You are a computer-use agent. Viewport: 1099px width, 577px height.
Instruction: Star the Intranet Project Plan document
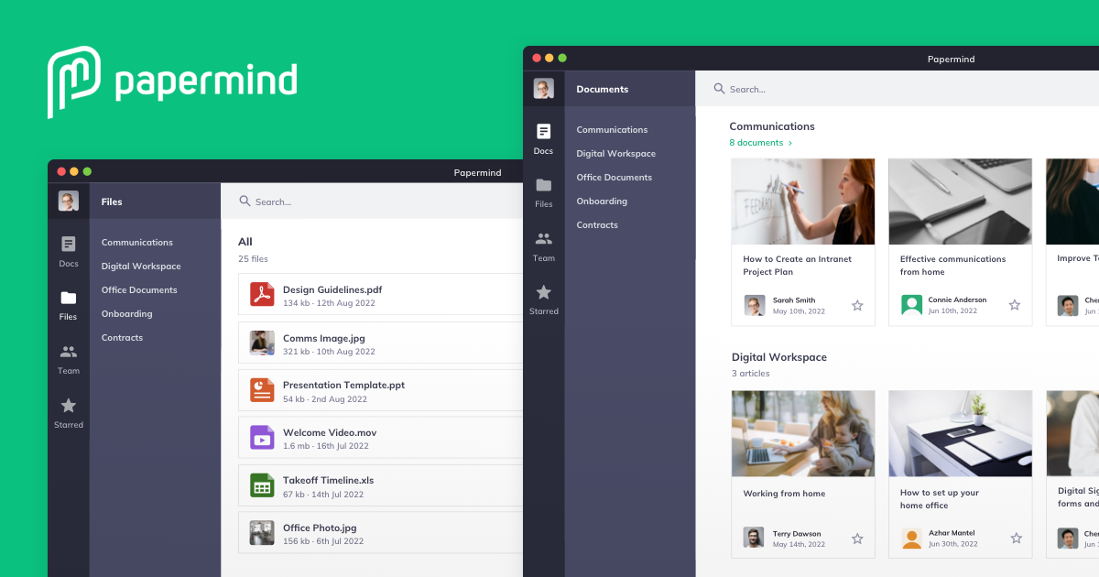(857, 306)
